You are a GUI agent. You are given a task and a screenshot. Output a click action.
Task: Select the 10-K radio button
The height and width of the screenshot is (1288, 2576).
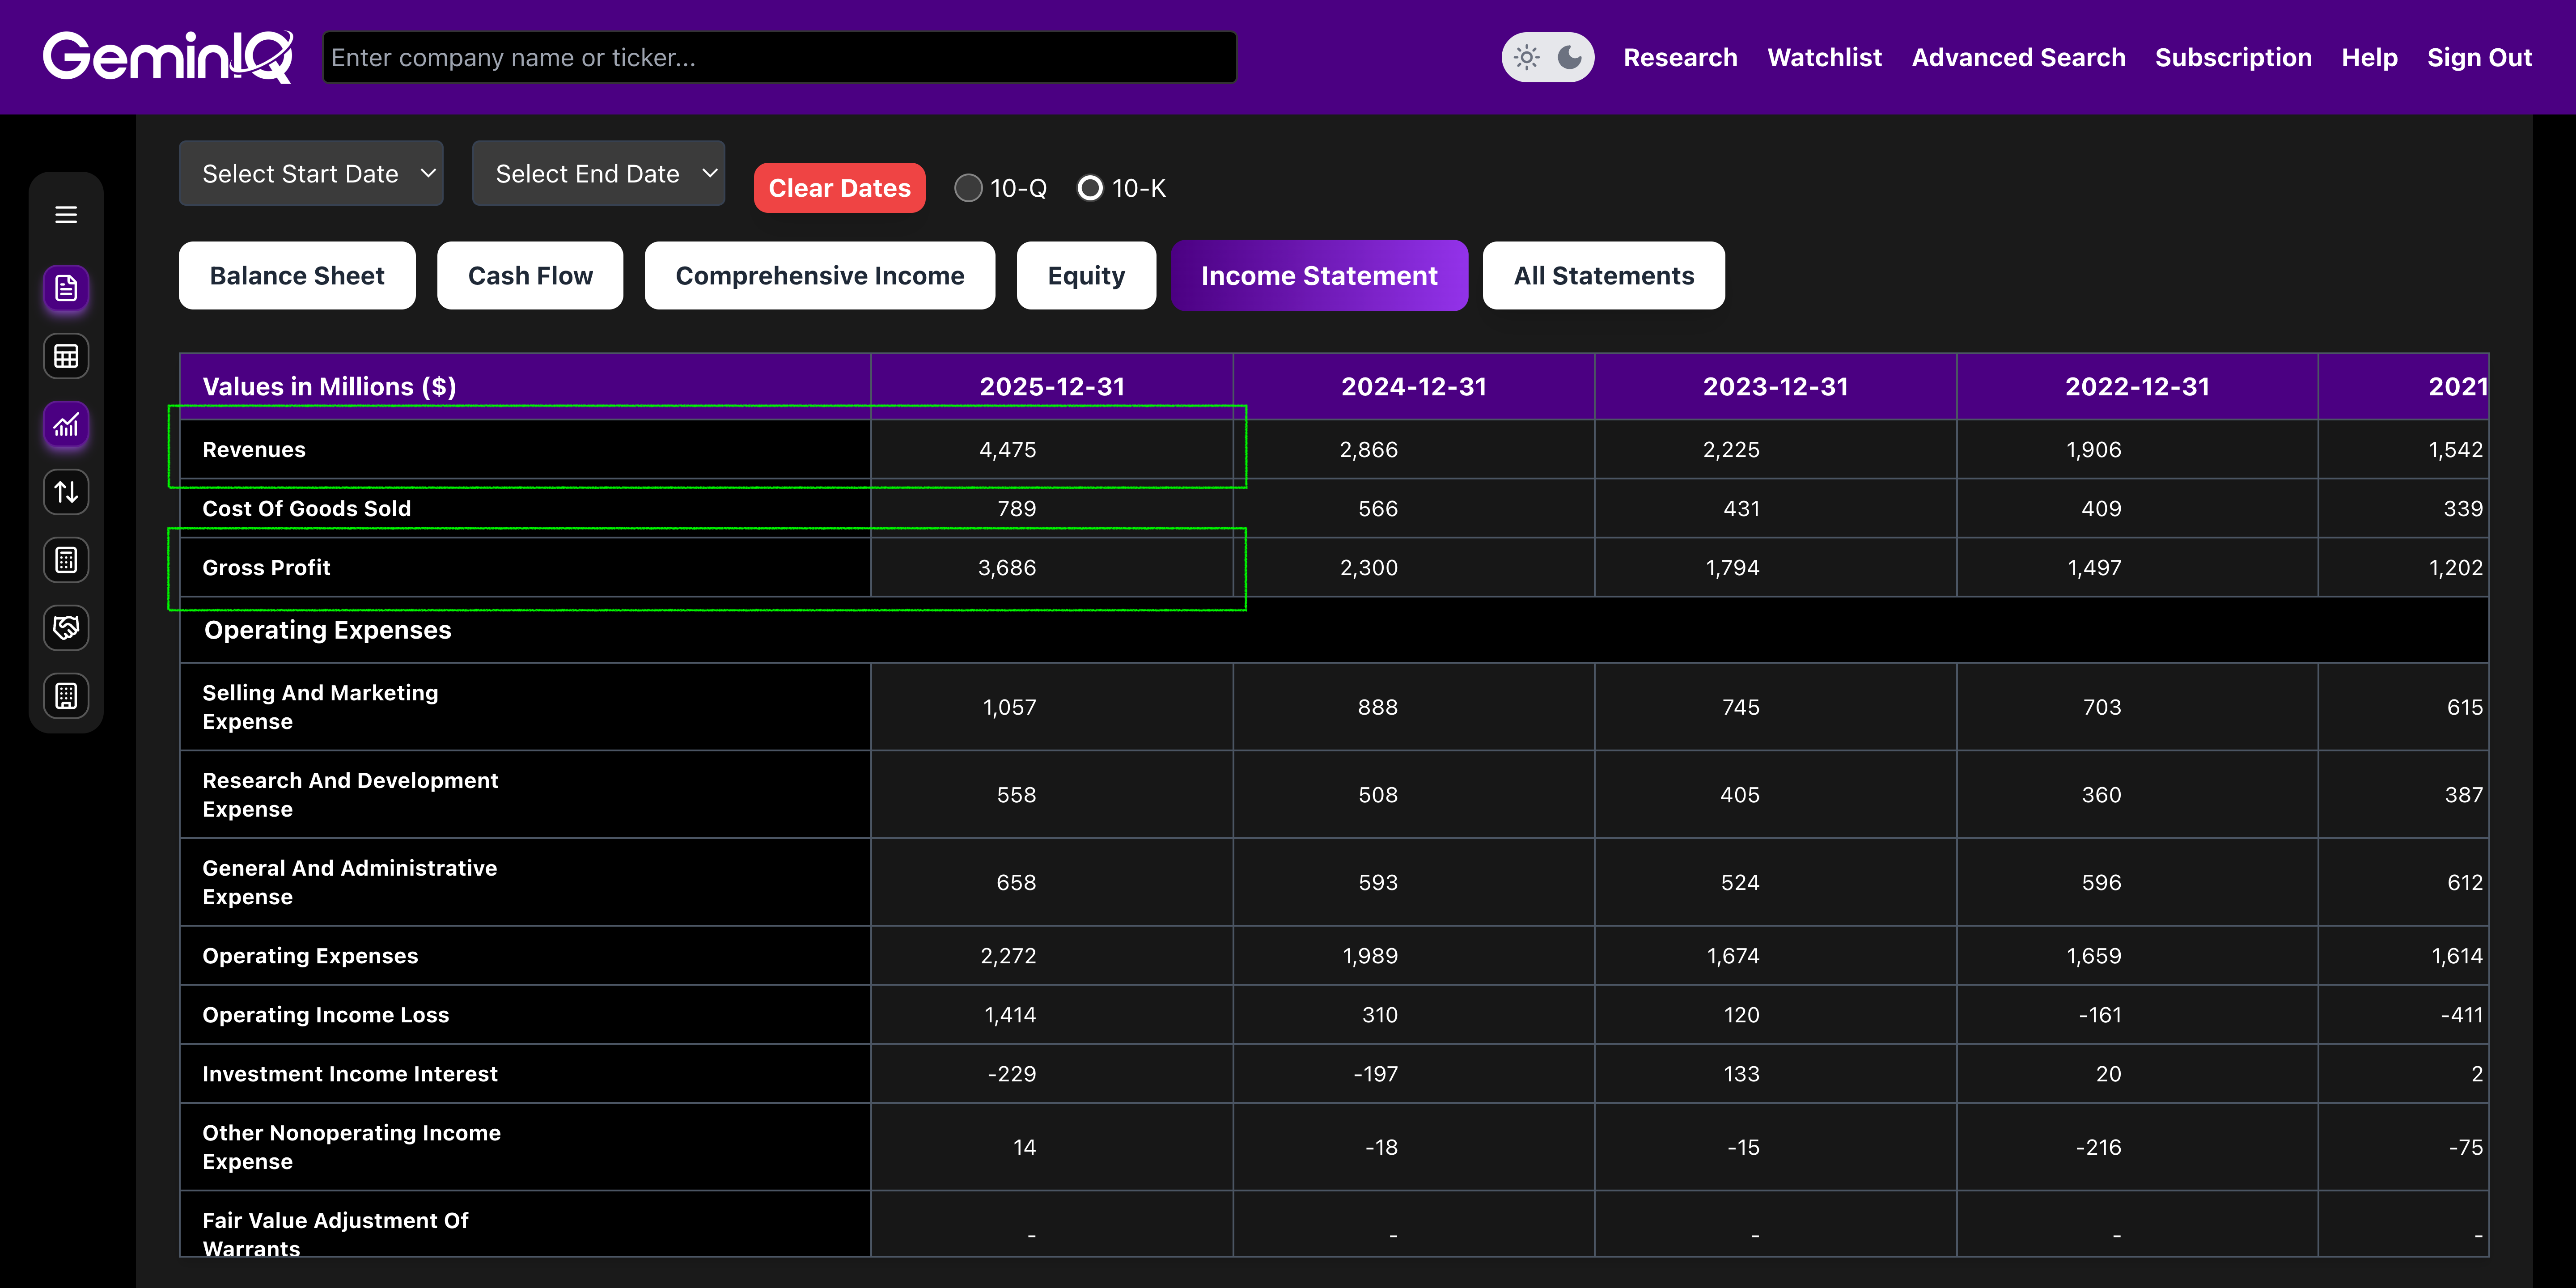tap(1090, 188)
